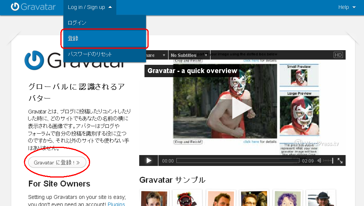Seek within the video progress bar

[x=238, y=161]
